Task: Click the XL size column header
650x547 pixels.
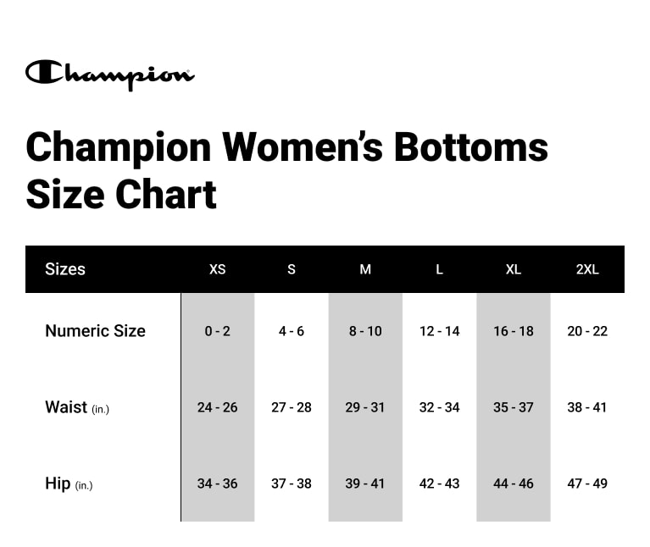Action: 514,269
